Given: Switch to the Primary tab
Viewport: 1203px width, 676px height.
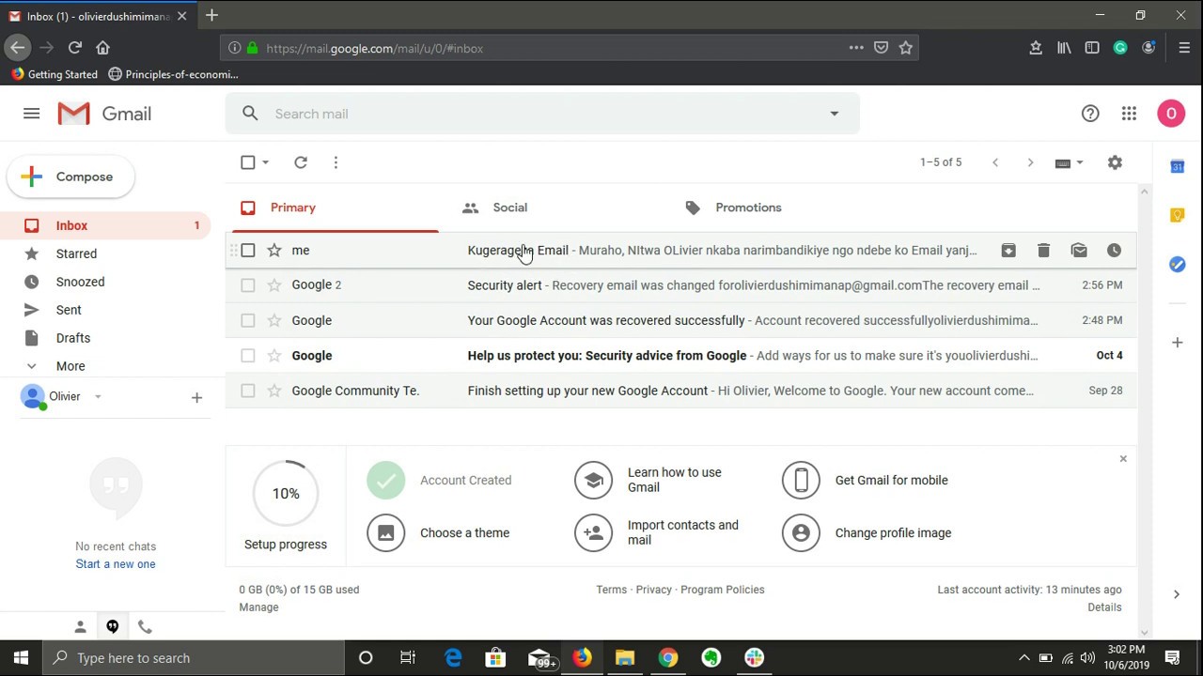Looking at the screenshot, I should (x=335, y=207).
